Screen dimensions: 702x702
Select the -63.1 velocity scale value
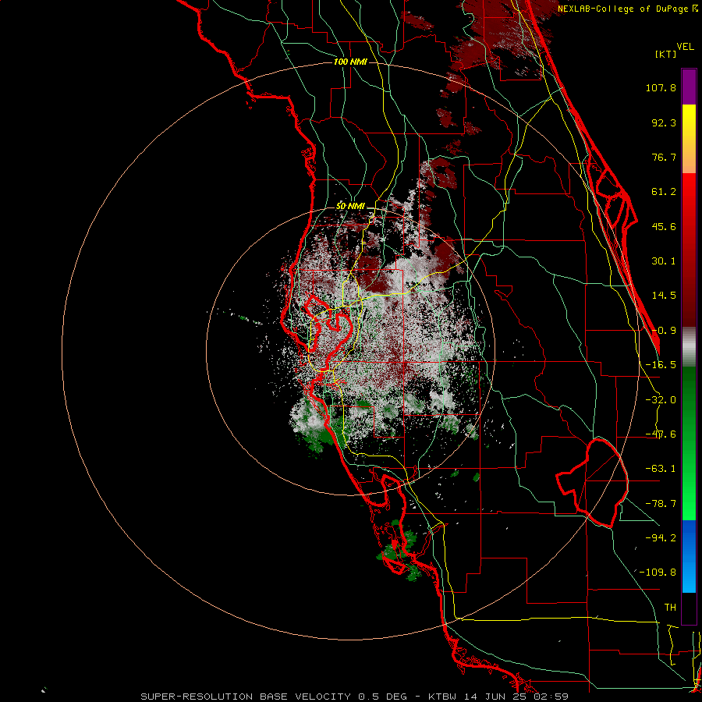pos(661,469)
